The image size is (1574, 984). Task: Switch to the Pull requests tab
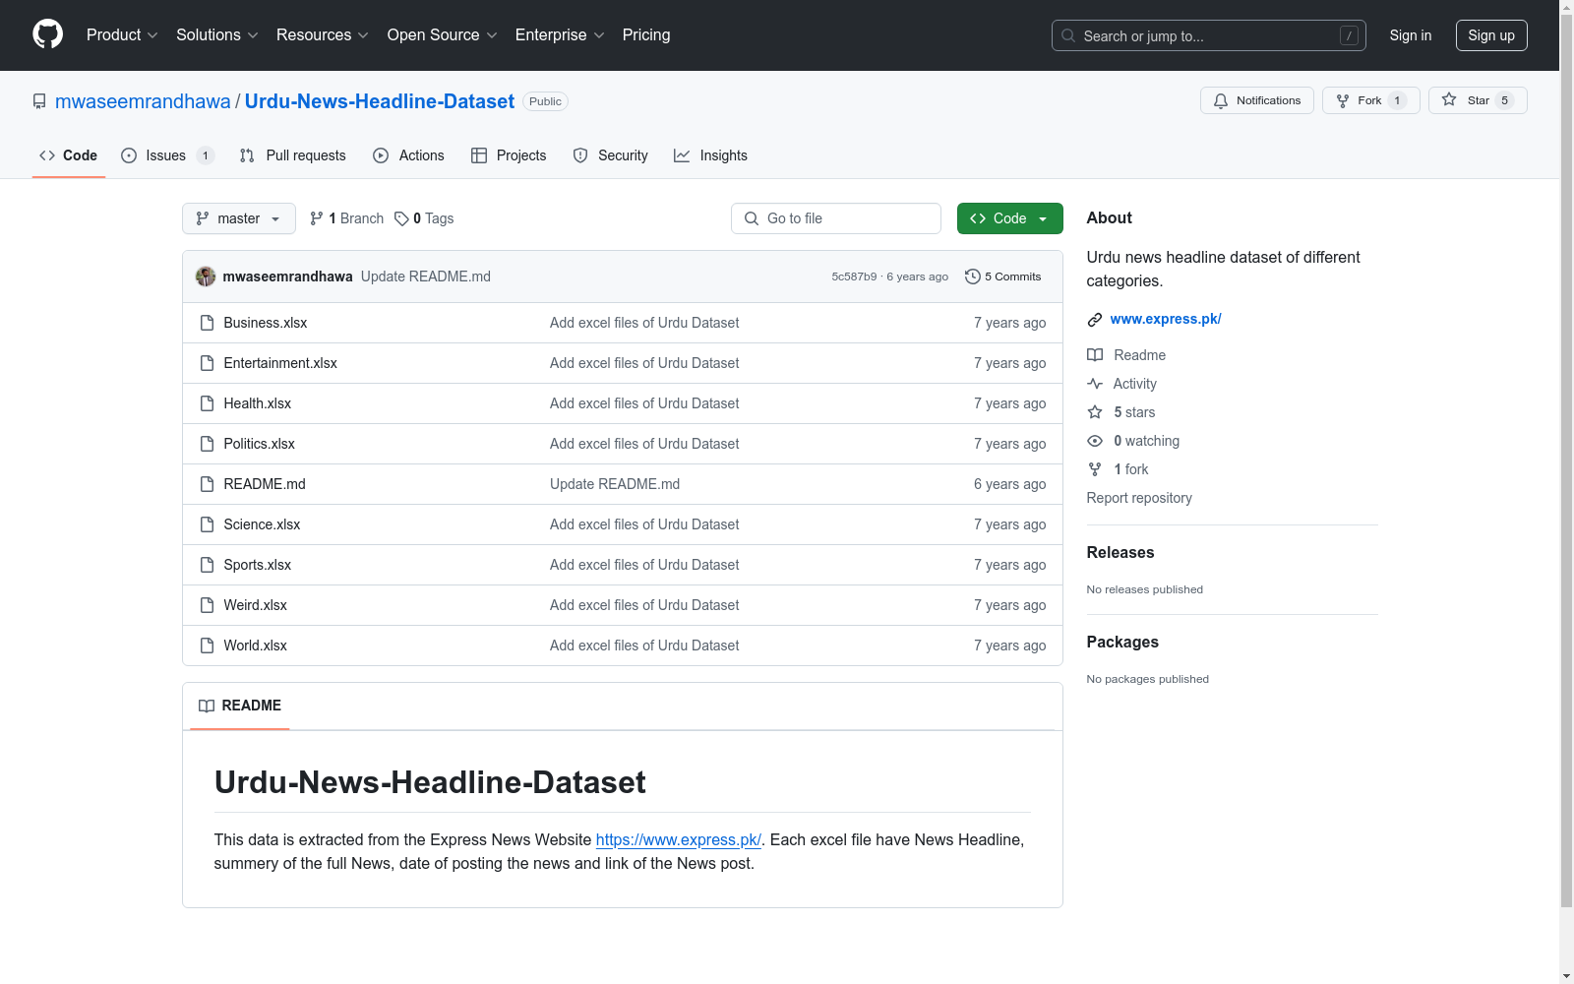point(293,155)
